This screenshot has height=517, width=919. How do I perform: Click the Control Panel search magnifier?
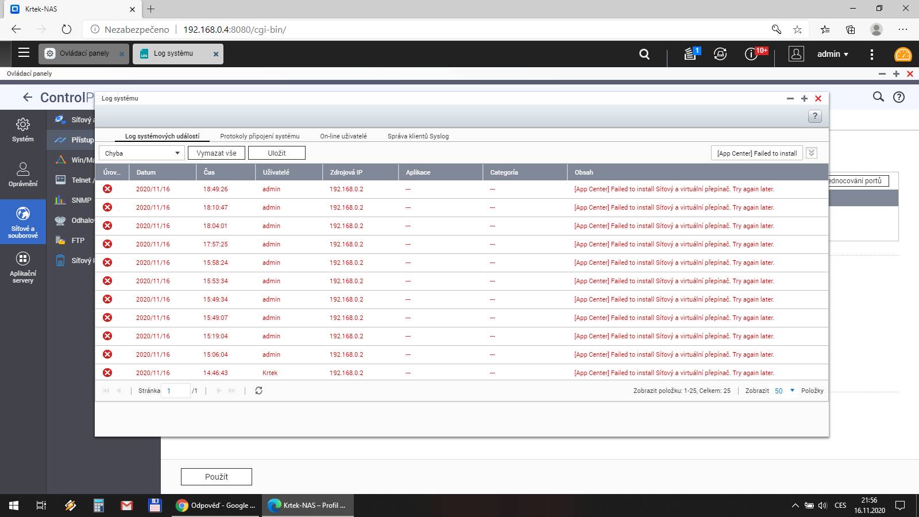[878, 97]
